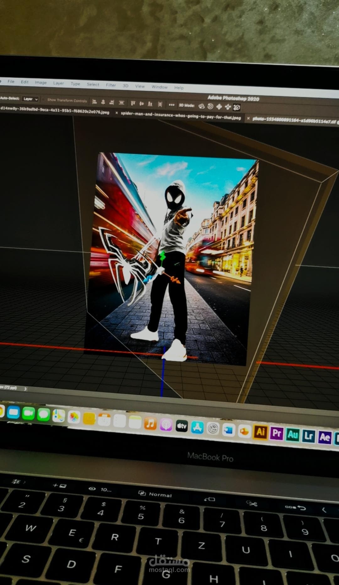Open the Help menu
Screen dimensions: 339x585
[179, 88]
